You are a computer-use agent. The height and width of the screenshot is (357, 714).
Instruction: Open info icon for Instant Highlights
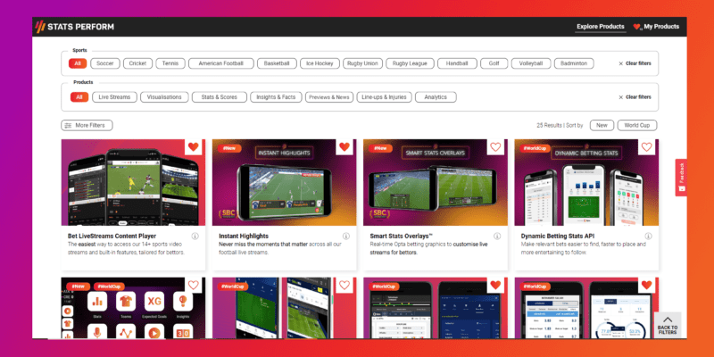346,236
